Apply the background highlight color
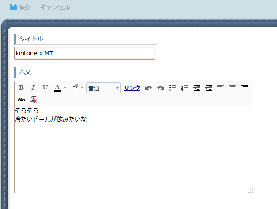277x209 pixels. pyautogui.click(x=75, y=87)
